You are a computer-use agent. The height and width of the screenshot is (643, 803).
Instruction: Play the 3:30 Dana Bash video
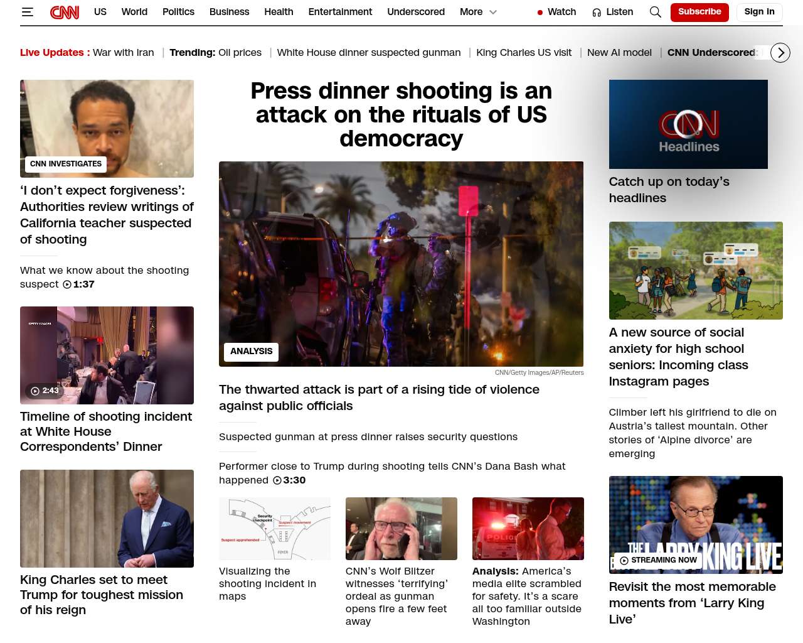coord(277,480)
